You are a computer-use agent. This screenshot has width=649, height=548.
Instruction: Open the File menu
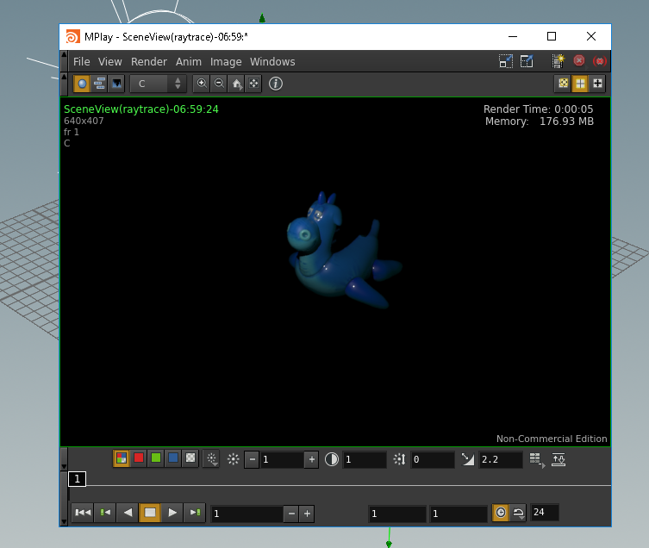(x=82, y=62)
